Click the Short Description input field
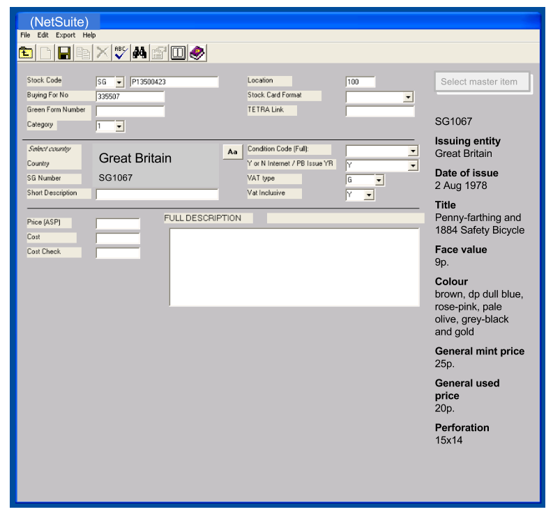This screenshot has height=514, width=553. coord(158,195)
